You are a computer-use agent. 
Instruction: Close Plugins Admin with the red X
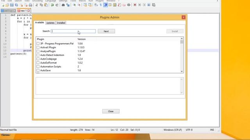click(x=184, y=17)
